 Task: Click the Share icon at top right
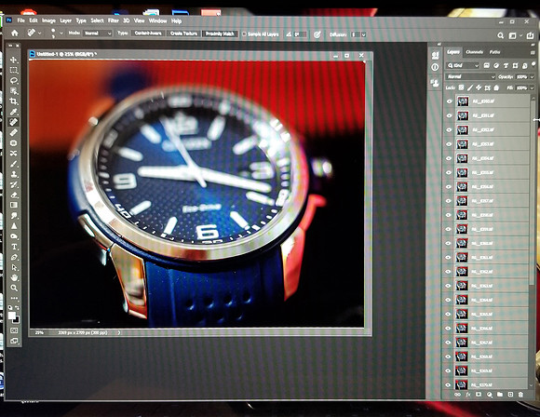(530, 35)
